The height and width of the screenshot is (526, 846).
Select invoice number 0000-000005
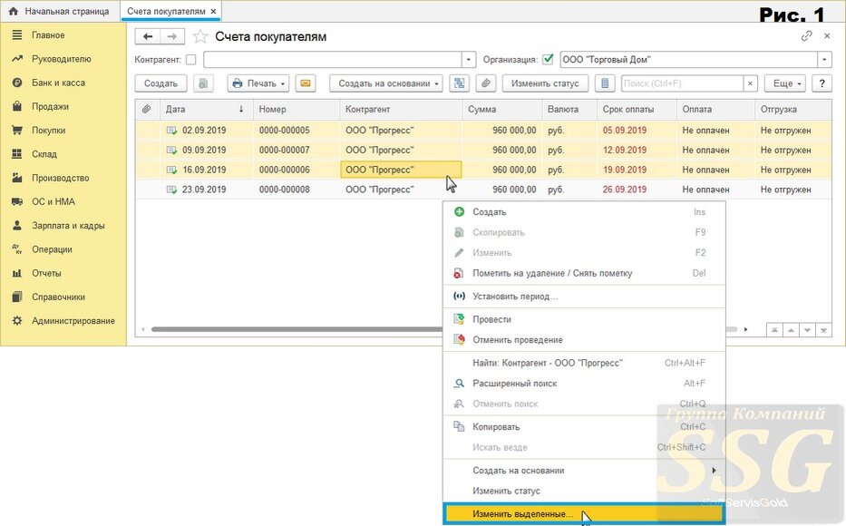(285, 130)
